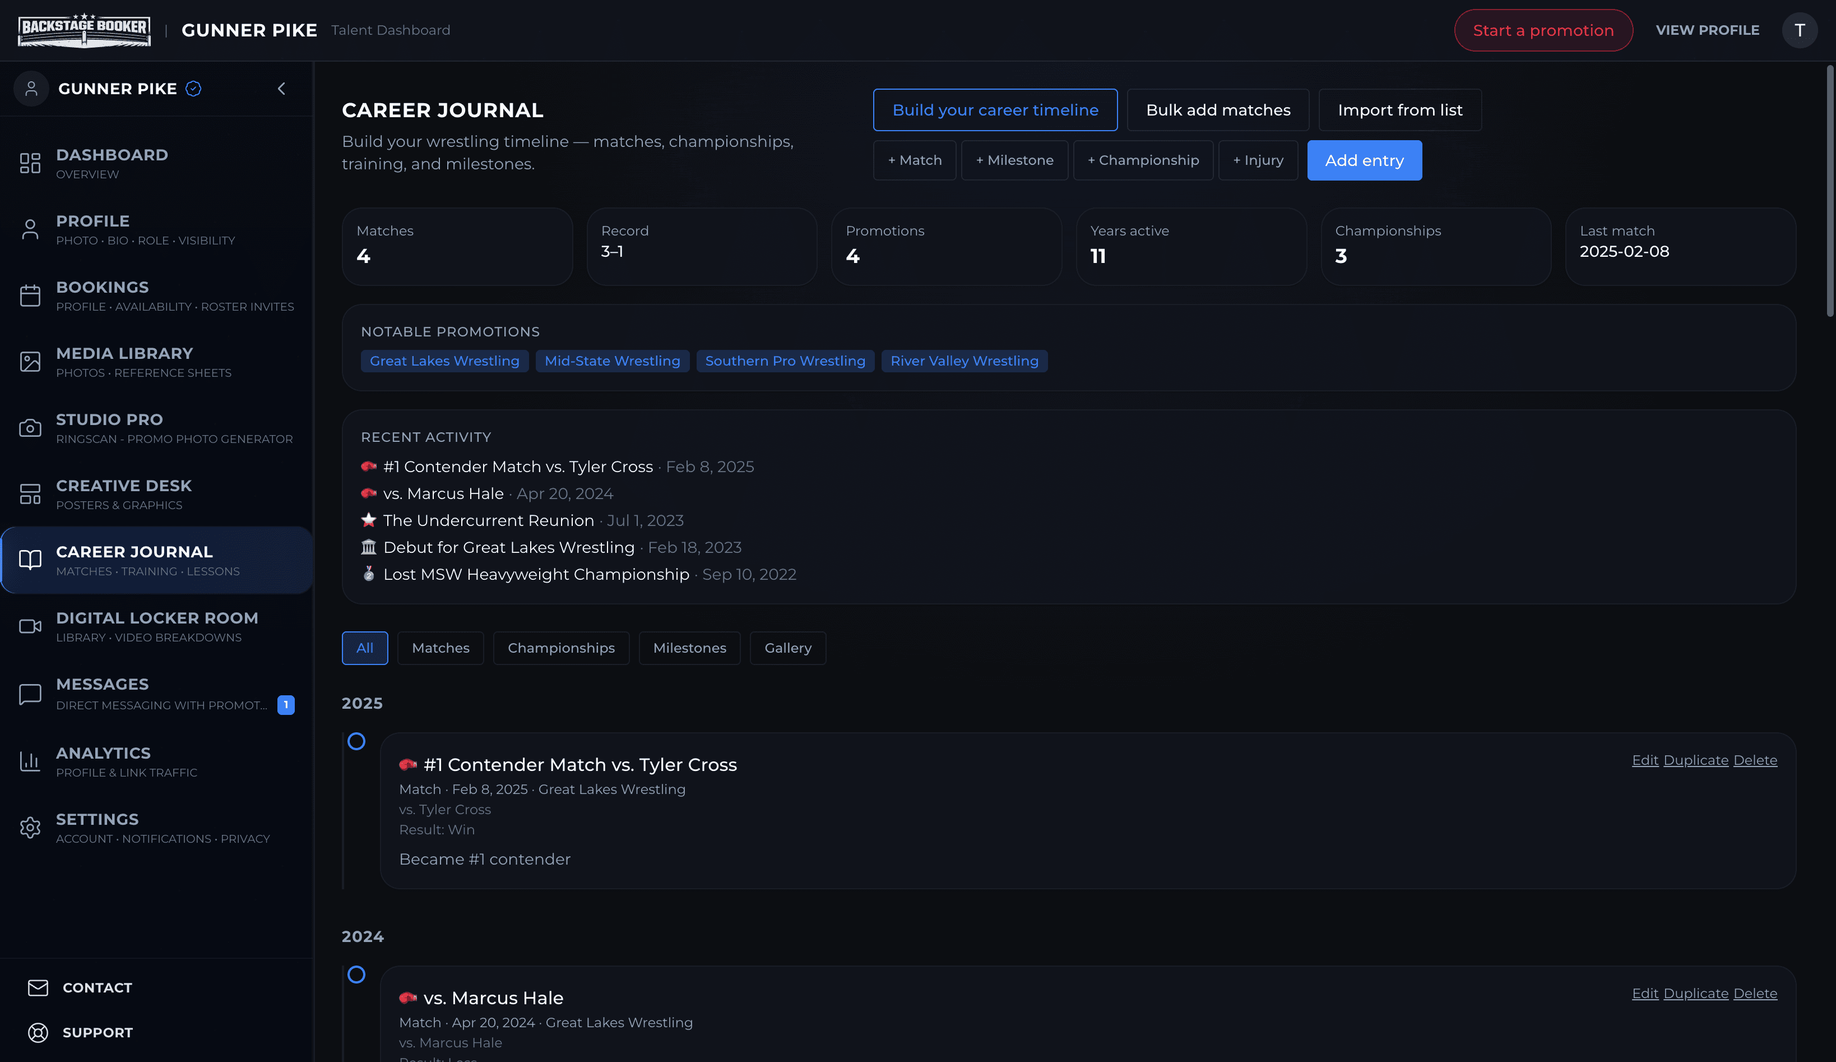Click the Analytics bar chart icon
This screenshot has height=1062, width=1836.
coord(30,761)
